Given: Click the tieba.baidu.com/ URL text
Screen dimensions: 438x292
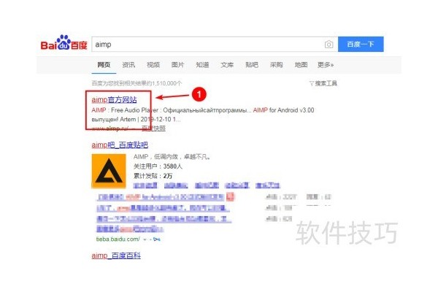Looking at the screenshot, I should [x=118, y=239].
